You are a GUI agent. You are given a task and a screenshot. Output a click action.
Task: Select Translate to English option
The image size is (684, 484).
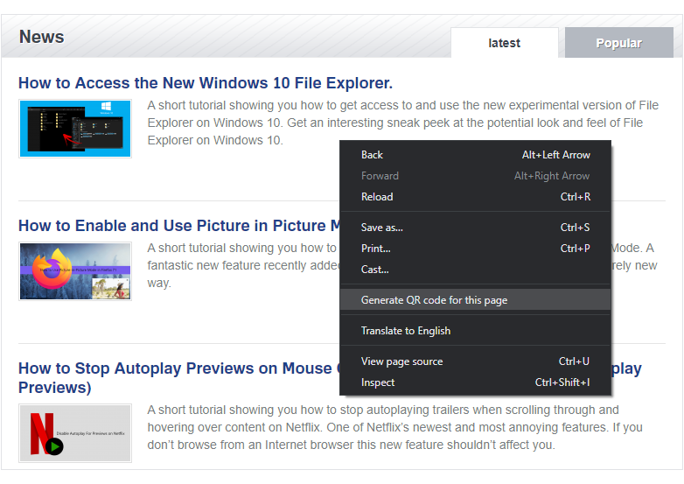click(x=475, y=330)
